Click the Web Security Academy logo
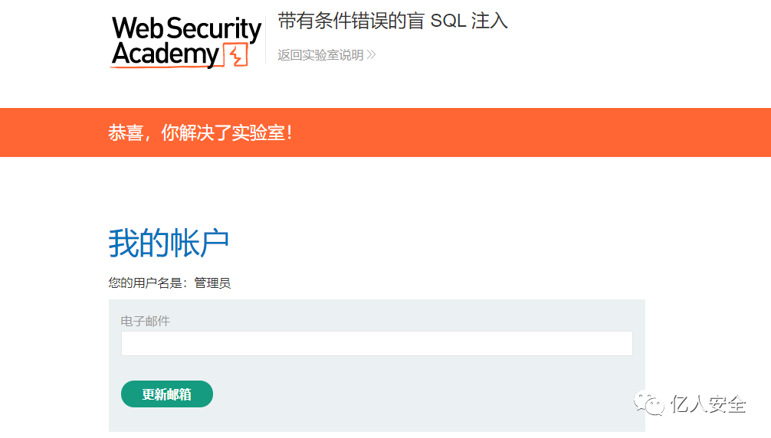The height and width of the screenshot is (438, 771). click(x=186, y=42)
